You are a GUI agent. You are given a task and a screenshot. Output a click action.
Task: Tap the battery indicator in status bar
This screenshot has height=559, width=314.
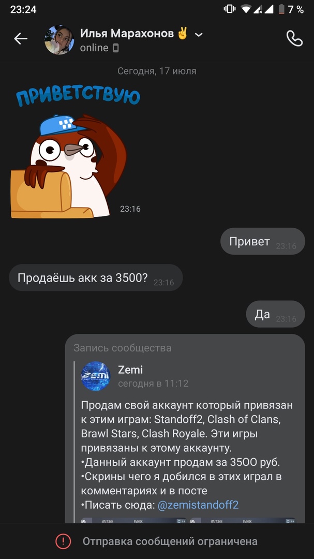(x=281, y=9)
